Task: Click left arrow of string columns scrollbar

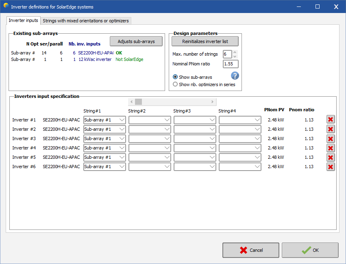Action: point(131,102)
